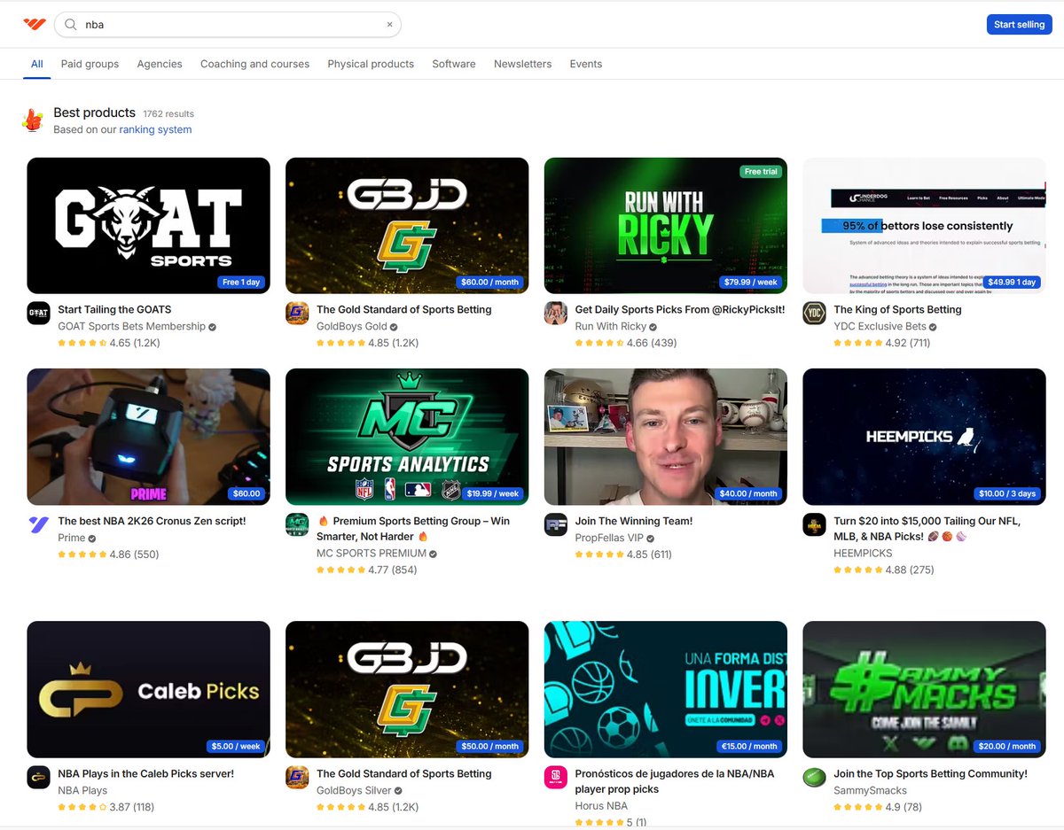
Task: Open NBA Plays in the Caleb Picks server!
Action: [145, 773]
